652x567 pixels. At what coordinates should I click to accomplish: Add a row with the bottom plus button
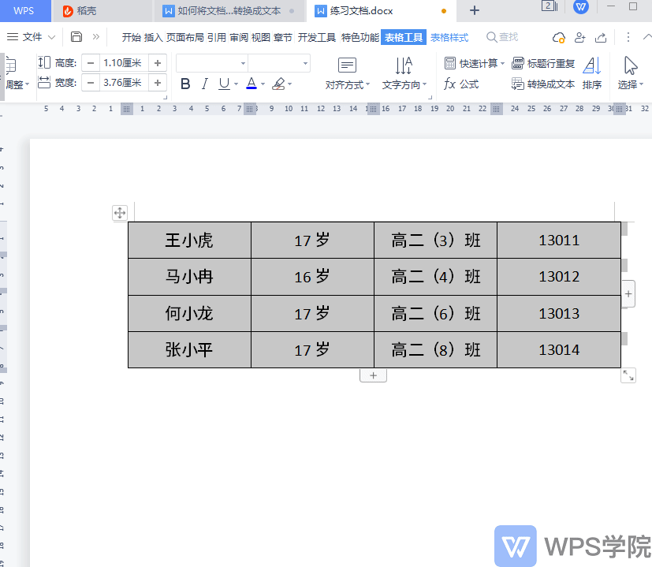click(x=374, y=375)
